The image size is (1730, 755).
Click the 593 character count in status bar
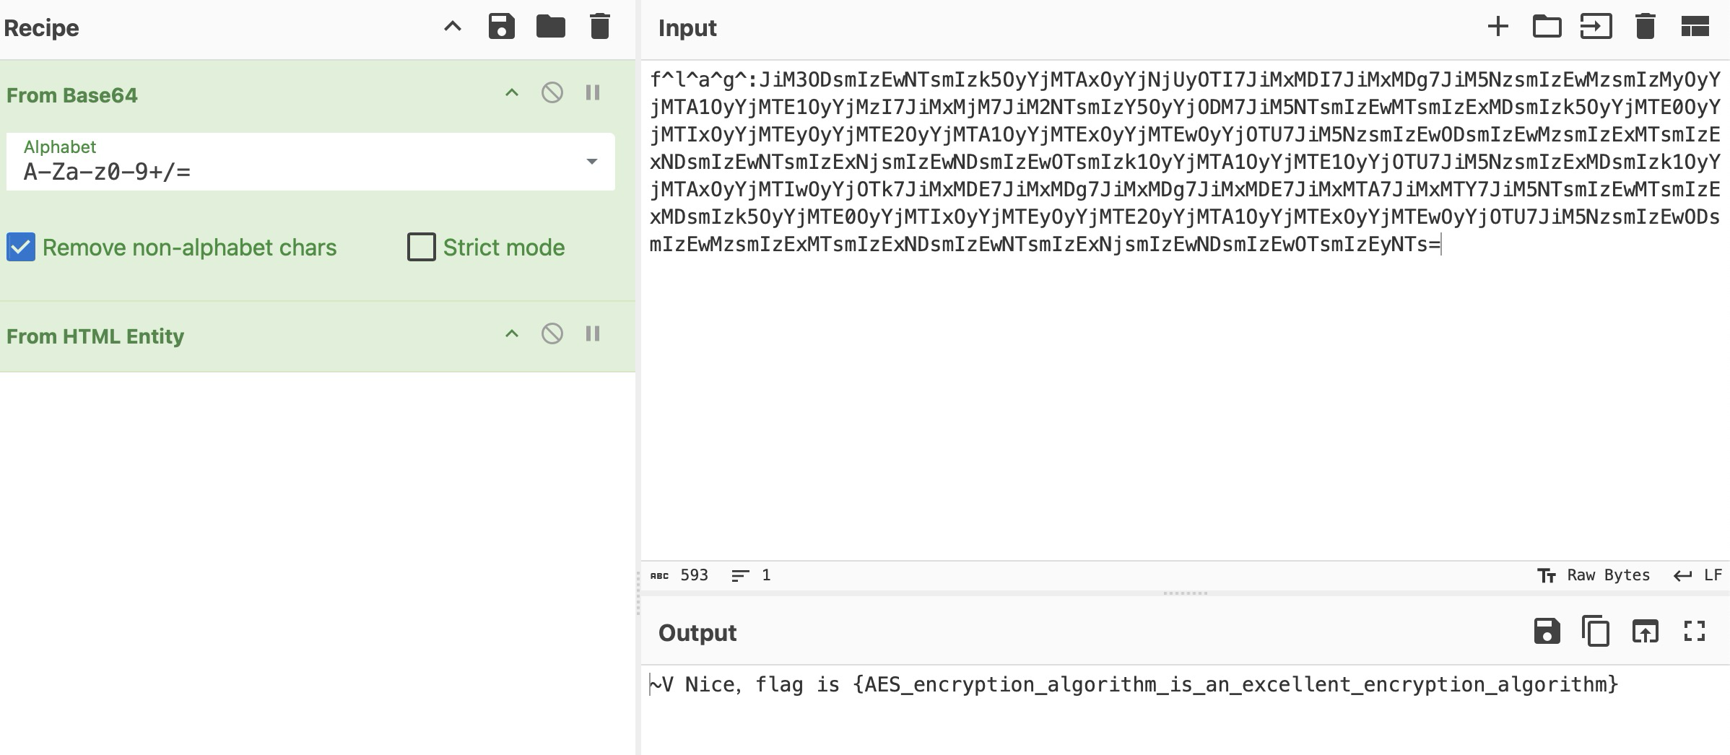[x=694, y=575]
